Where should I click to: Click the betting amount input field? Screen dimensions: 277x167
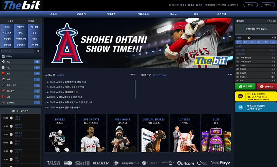[263, 38]
